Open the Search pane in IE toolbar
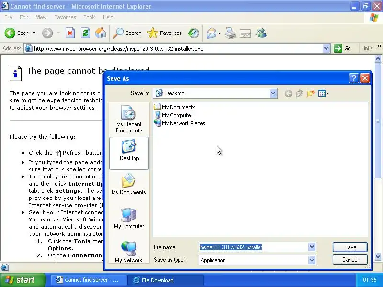Image resolution: width=383 pixels, height=287 pixels. pyautogui.click(x=127, y=33)
